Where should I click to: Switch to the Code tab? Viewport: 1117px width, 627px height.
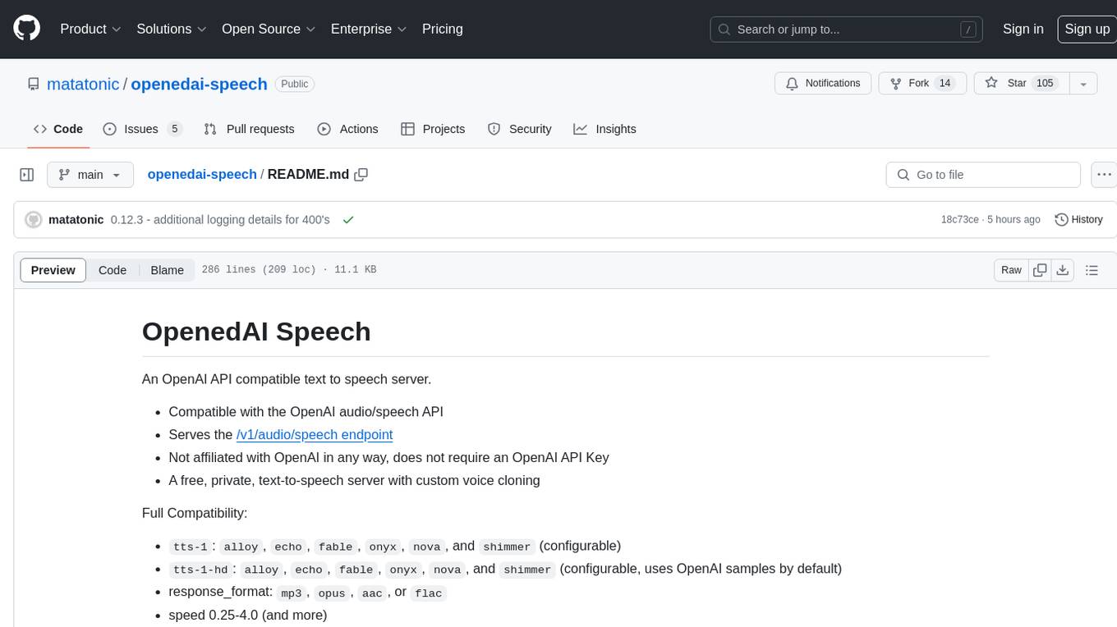click(x=58, y=129)
